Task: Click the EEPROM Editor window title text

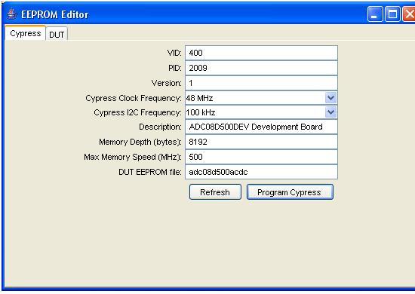Action: [x=55, y=14]
